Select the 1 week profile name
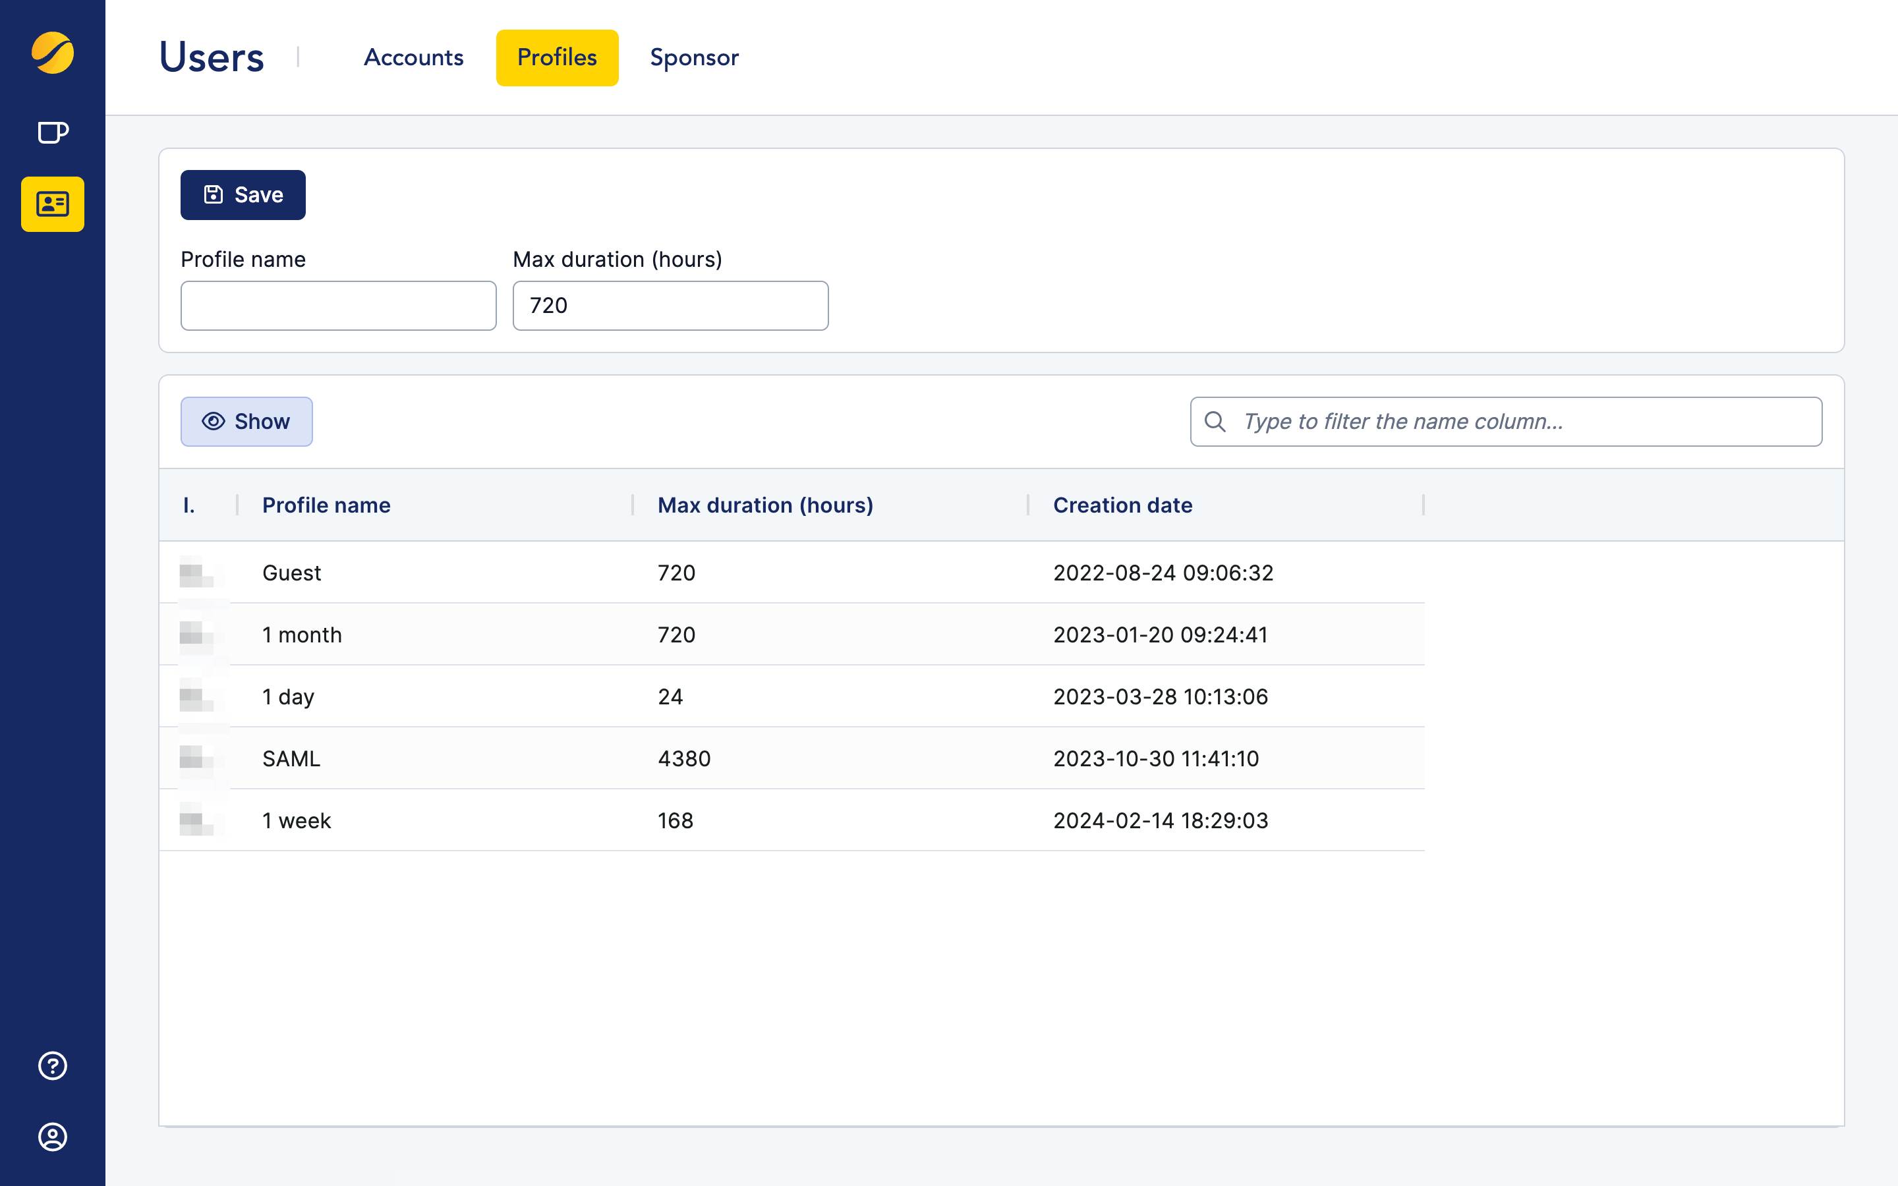 pos(297,820)
